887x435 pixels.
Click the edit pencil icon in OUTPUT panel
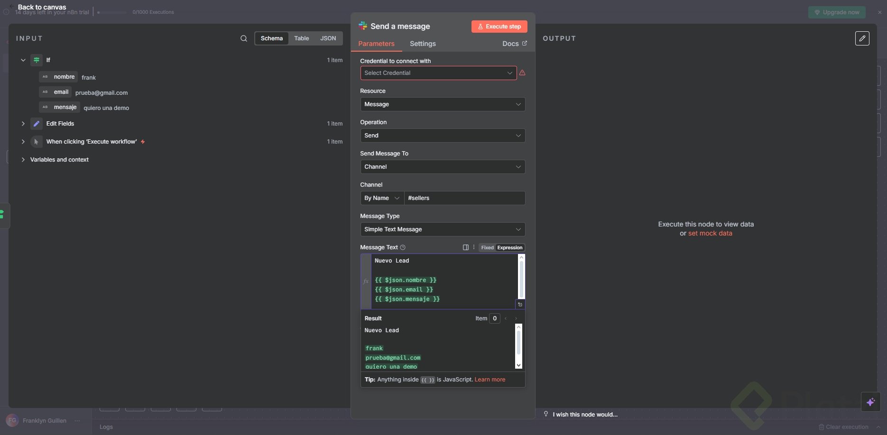coord(862,38)
